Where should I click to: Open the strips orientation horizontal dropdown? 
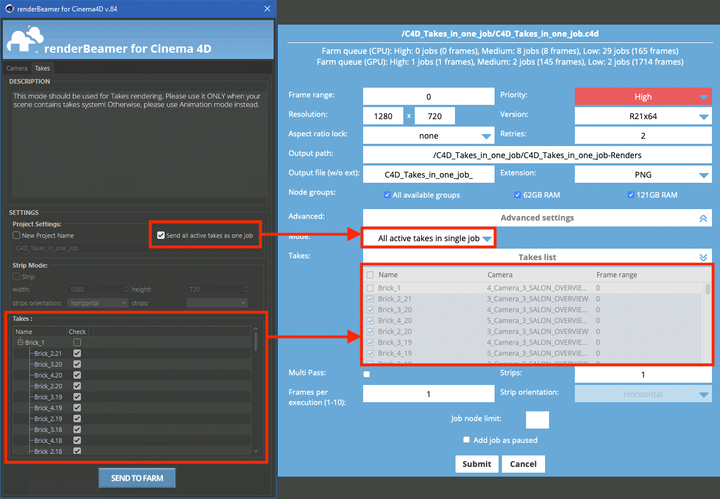tap(98, 302)
